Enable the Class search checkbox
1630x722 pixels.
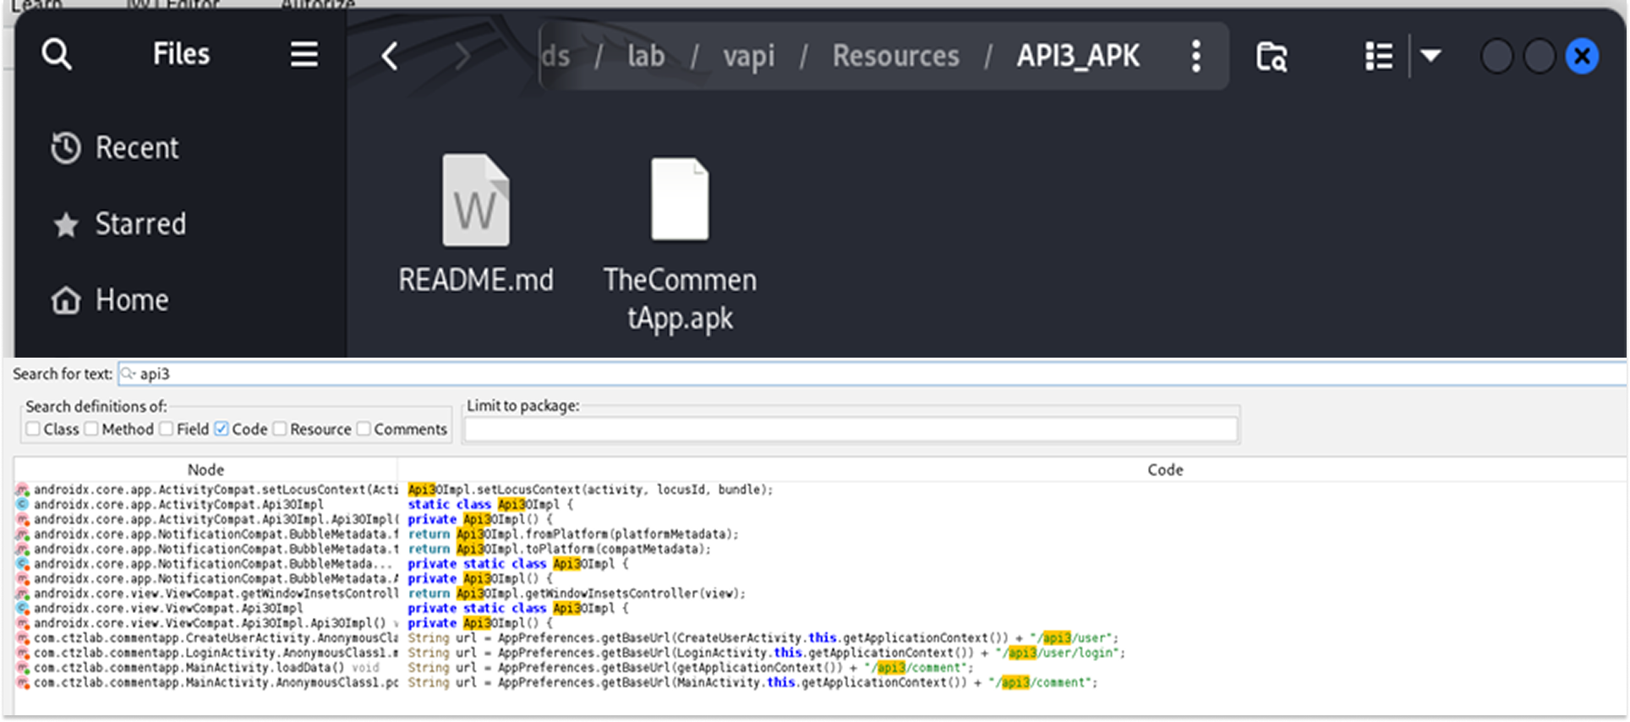tap(33, 429)
